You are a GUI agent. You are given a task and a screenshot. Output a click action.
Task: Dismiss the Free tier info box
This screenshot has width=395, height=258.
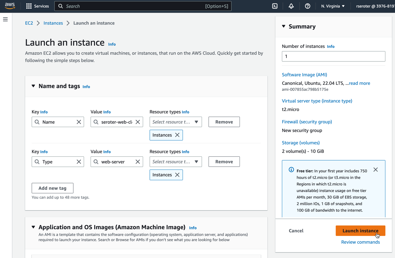(376, 170)
